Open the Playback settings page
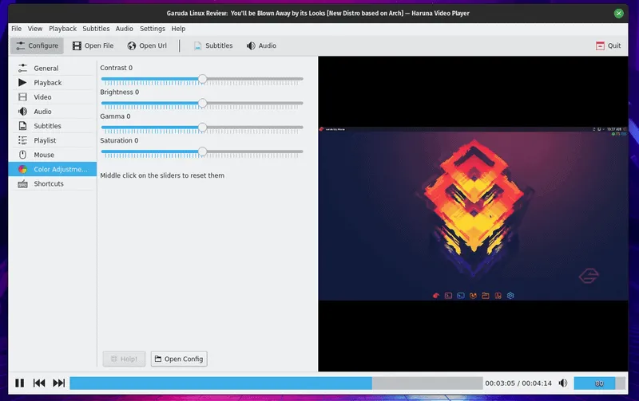This screenshot has height=401, width=639. tap(47, 83)
